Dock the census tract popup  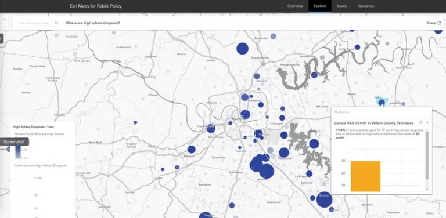[x=420, y=123]
